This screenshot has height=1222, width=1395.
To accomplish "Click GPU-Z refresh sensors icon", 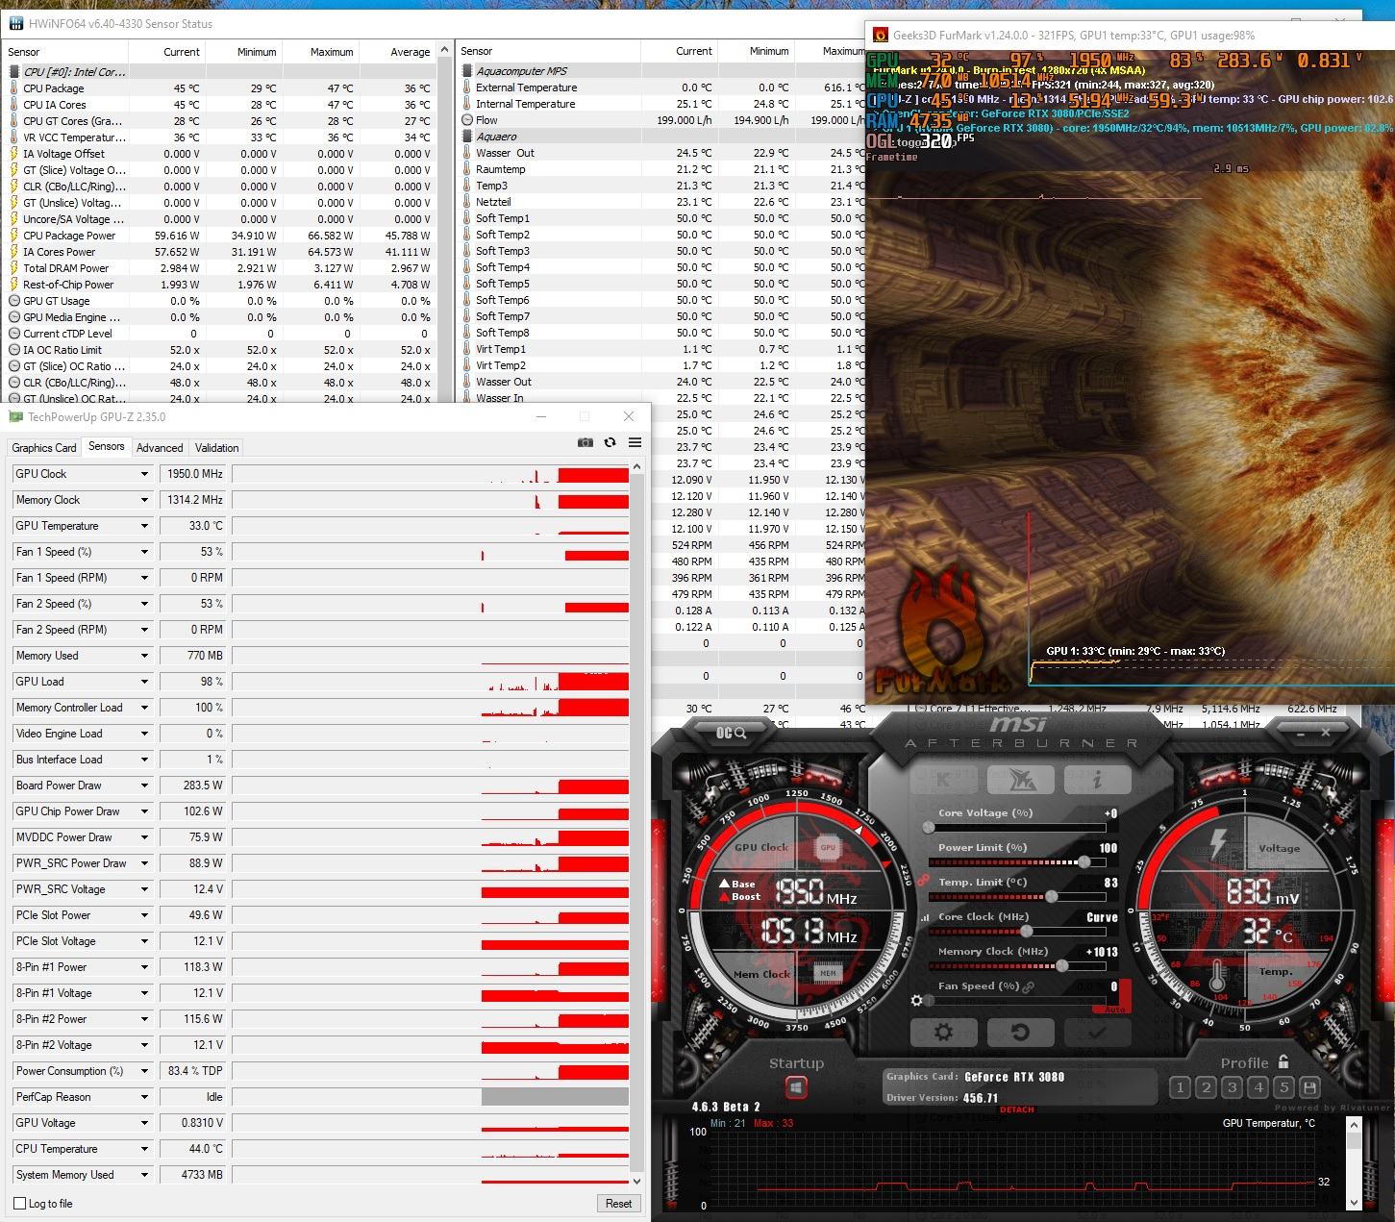I will coord(610,442).
